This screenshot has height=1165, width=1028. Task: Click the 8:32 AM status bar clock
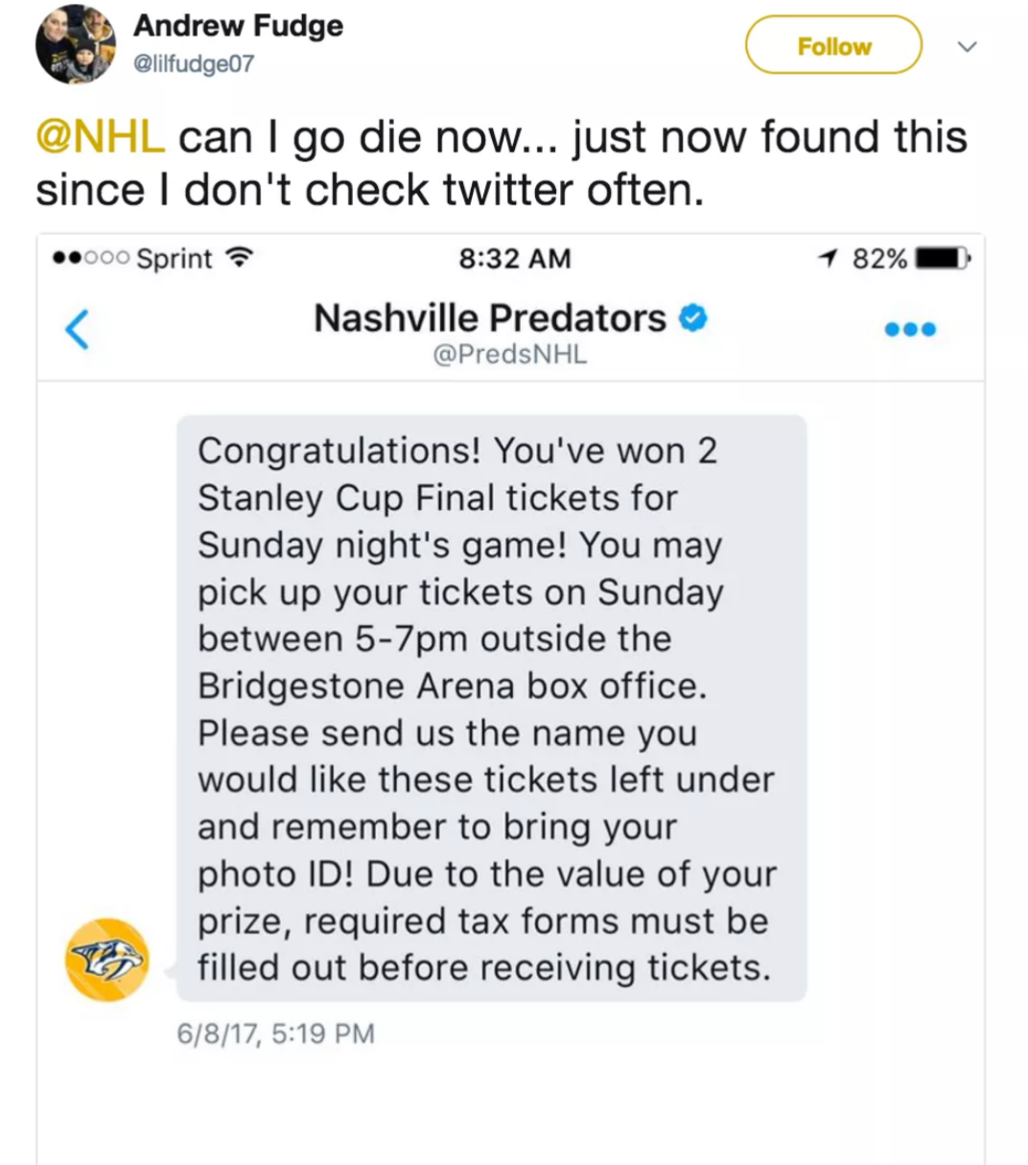click(x=515, y=258)
